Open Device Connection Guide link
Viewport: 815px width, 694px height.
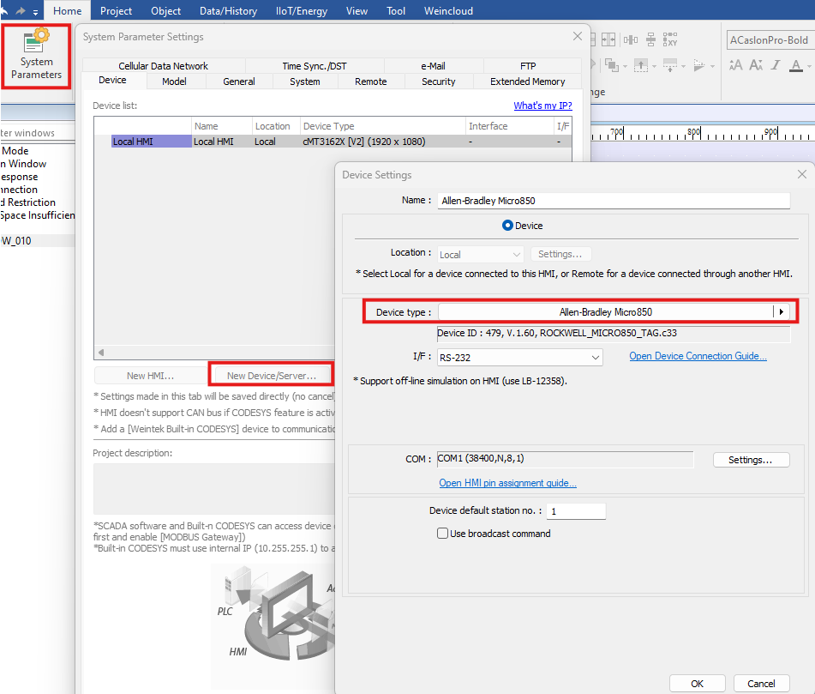click(x=698, y=356)
